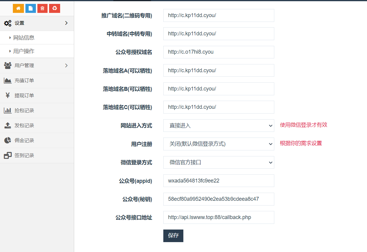
Task: Click the 保存 button
Action: (173, 236)
